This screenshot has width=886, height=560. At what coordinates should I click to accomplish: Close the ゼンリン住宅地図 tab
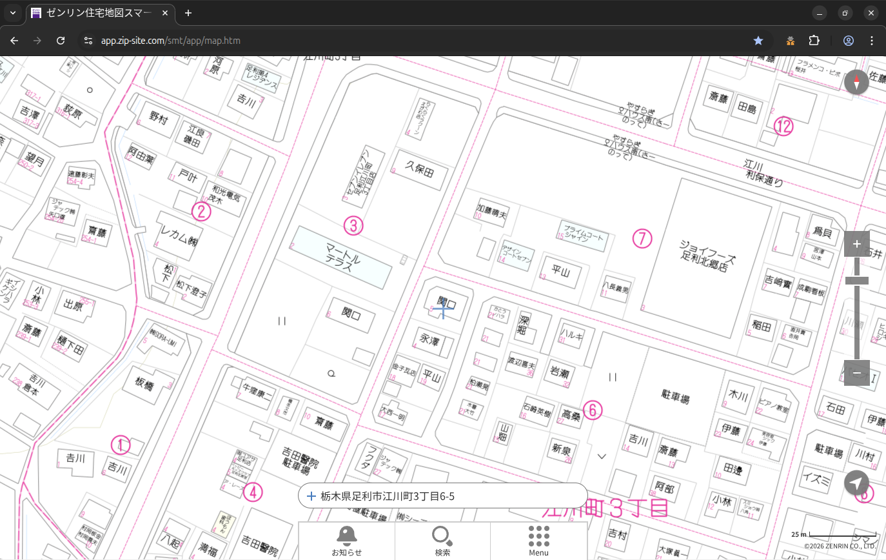(x=165, y=13)
